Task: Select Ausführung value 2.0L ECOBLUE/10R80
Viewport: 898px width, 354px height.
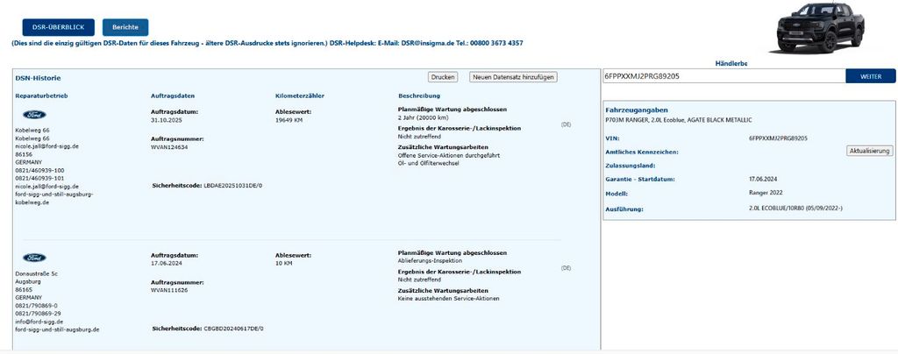Action: [x=795, y=209]
